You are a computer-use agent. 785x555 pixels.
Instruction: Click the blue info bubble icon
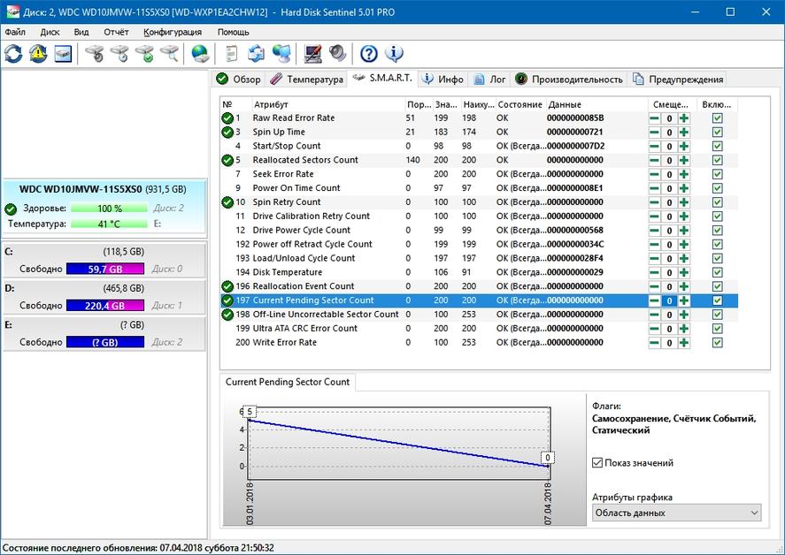[x=394, y=54]
